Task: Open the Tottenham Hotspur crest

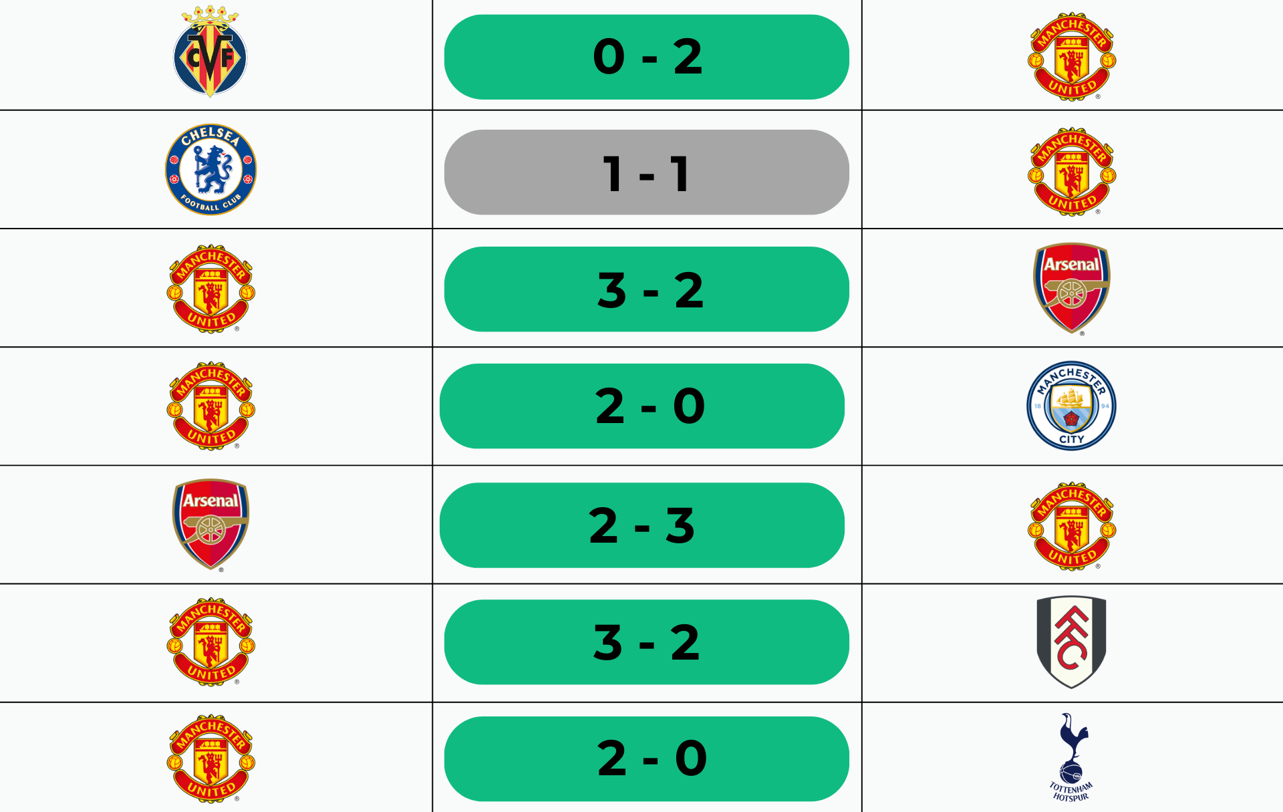Action: click(1071, 757)
